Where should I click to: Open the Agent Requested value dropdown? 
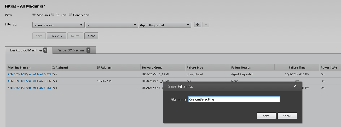pos(165,25)
